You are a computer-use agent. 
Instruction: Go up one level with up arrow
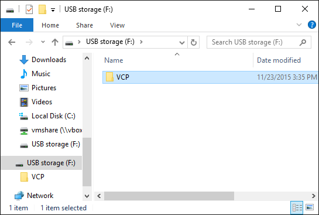55,42
